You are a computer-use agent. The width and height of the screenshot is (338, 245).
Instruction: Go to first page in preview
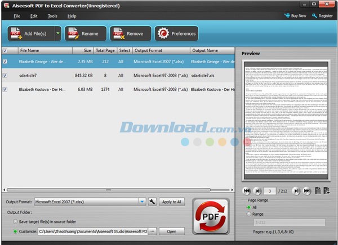click(247, 191)
